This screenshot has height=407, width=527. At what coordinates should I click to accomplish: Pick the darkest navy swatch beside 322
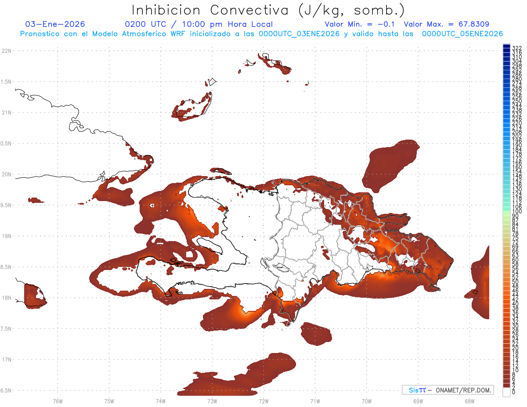coord(506,47)
